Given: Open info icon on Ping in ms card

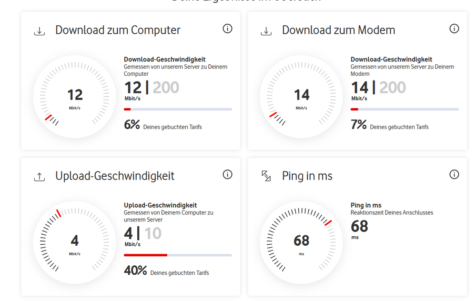Looking at the screenshot, I should [x=454, y=175].
